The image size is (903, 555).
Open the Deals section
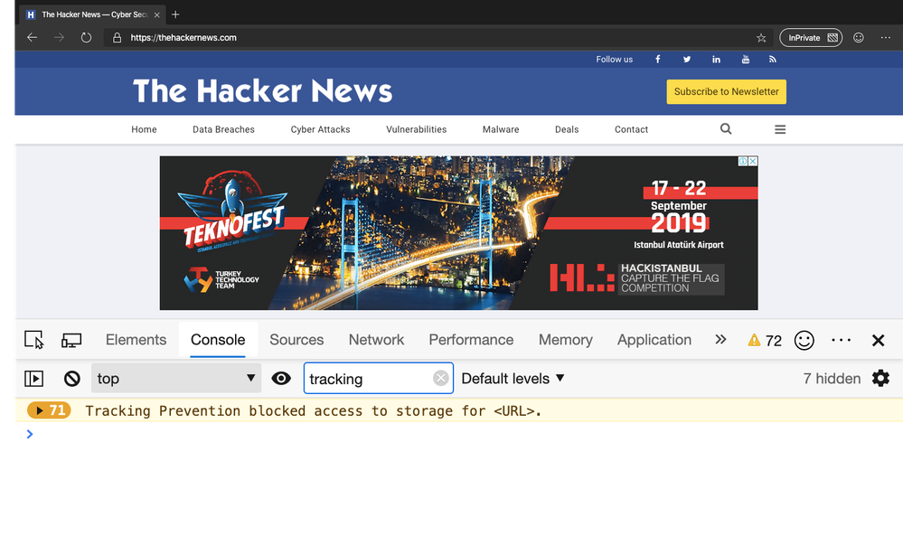[567, 129]
